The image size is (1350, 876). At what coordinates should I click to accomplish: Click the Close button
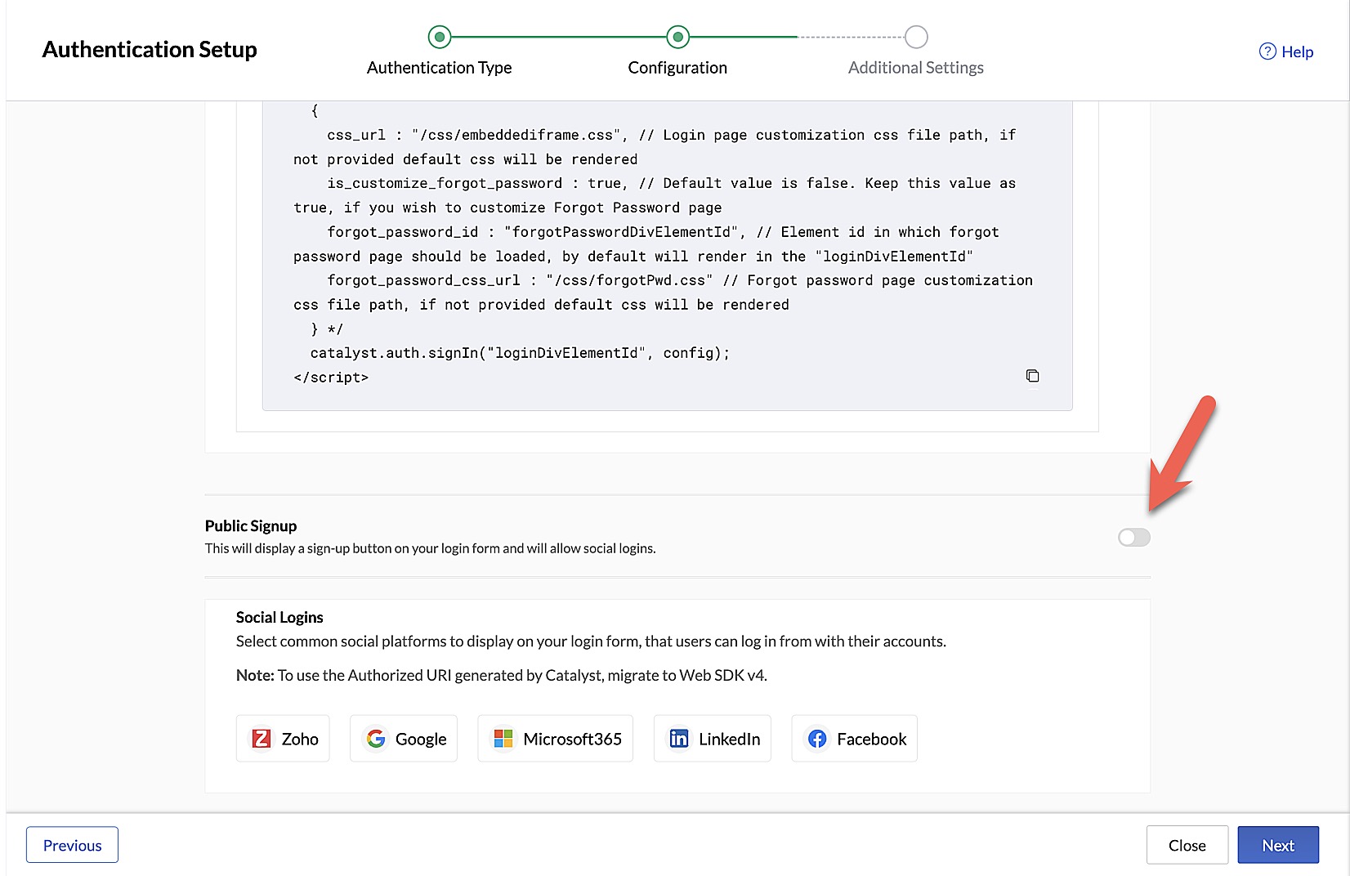(x=1187, y=845)
